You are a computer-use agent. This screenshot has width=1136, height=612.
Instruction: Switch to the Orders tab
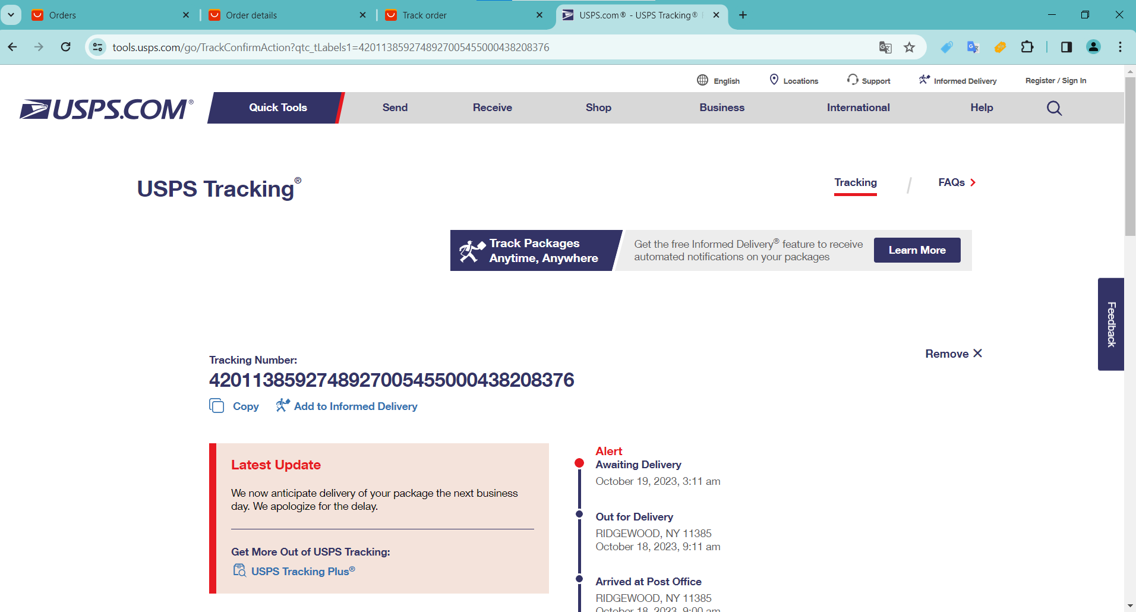pyautogui.click(x=110, y=15)
